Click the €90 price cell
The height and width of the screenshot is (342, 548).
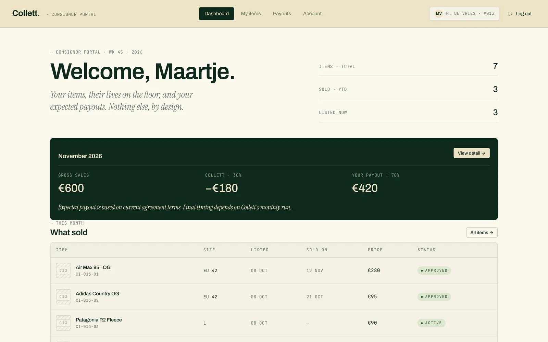click(x=372, y=323)
